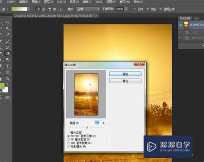Select 35 毫米聚焦 lens type
Screen dimensions: 204x162
point(68,140)
